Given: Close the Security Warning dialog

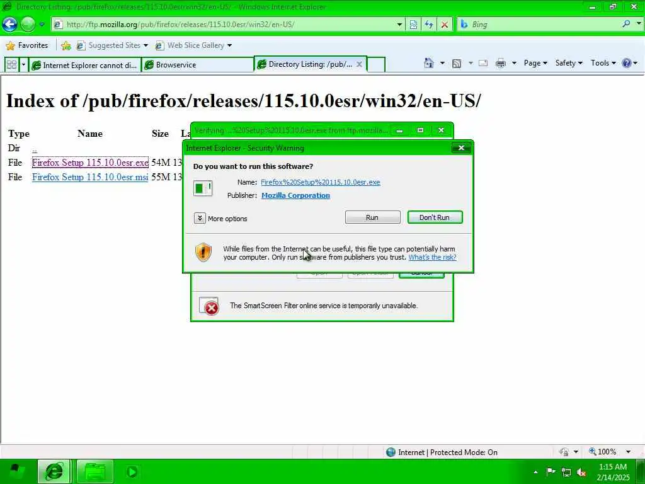Looking at the screenshot, I should pyautogui.click(x=461, y=147).
